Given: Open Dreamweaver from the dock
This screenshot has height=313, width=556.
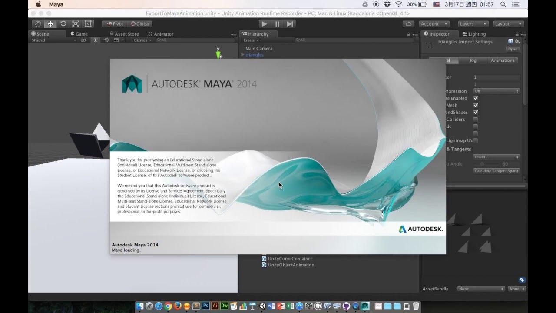Looking at the screenshot, I should coord(225,306).
